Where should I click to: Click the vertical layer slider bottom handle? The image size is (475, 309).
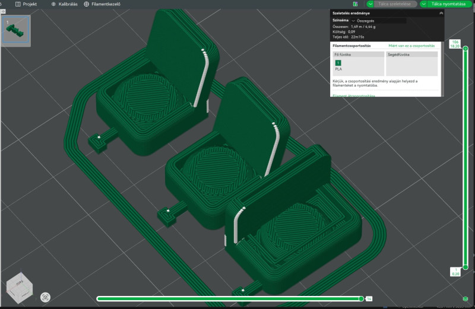coord(465,267)
